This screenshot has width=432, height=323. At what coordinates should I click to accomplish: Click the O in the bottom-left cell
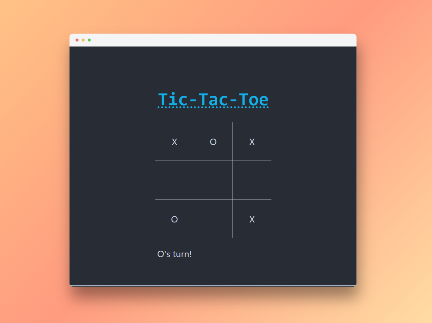coord(174,219)
